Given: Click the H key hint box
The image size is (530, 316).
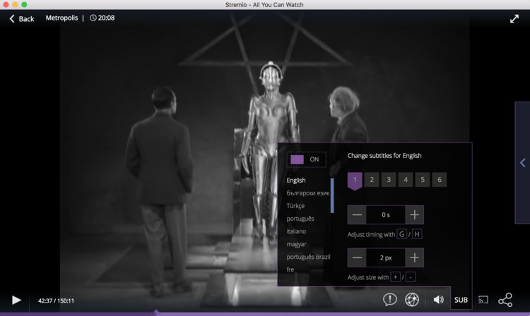Looking at the screenshot, I should click(417, 234).
